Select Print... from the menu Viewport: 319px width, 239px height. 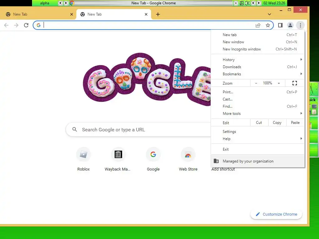pos(258,92)
